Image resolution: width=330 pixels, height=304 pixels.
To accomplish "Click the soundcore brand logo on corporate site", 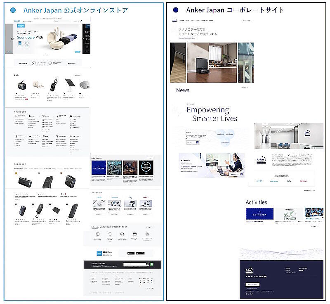I will pos(274,180).
